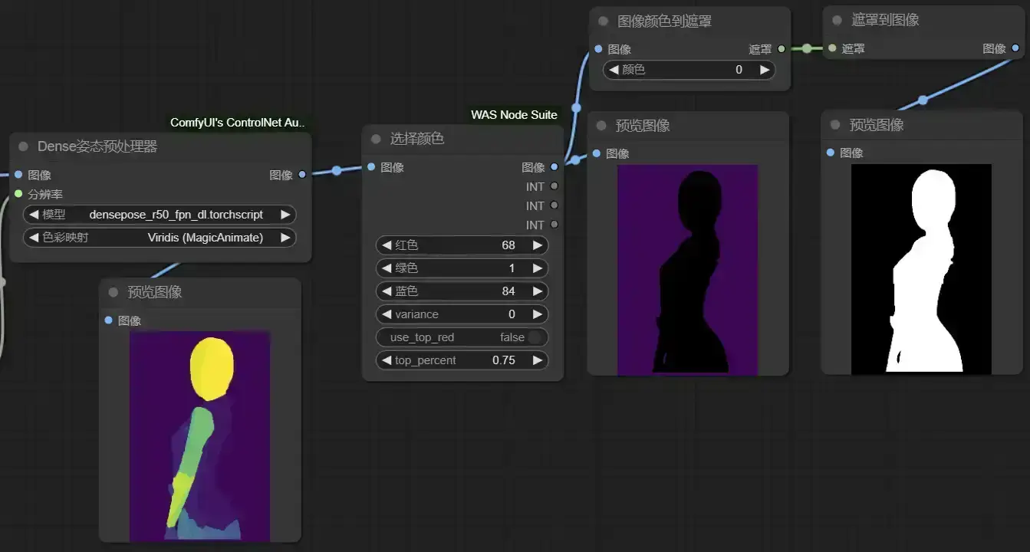1030x552 pixels.
Task: Decrease 绿色 value with left arrow
Action: [x=386, y=268]
